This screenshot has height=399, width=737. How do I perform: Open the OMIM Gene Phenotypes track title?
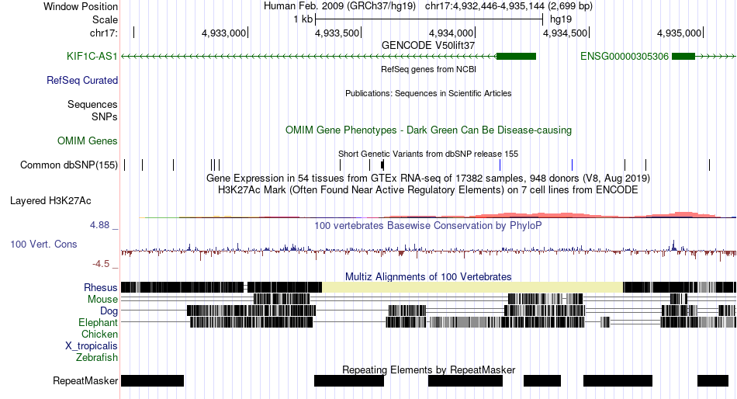[428, 130]
